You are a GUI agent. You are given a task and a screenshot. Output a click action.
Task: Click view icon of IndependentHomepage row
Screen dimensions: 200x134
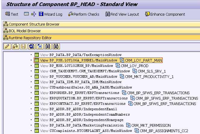[x=37, y=120]
